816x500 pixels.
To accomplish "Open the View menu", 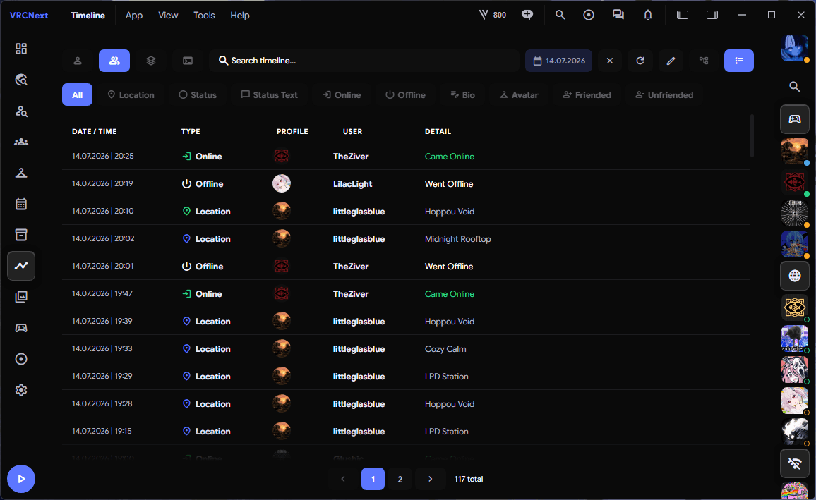I will [x=168, y=15].
